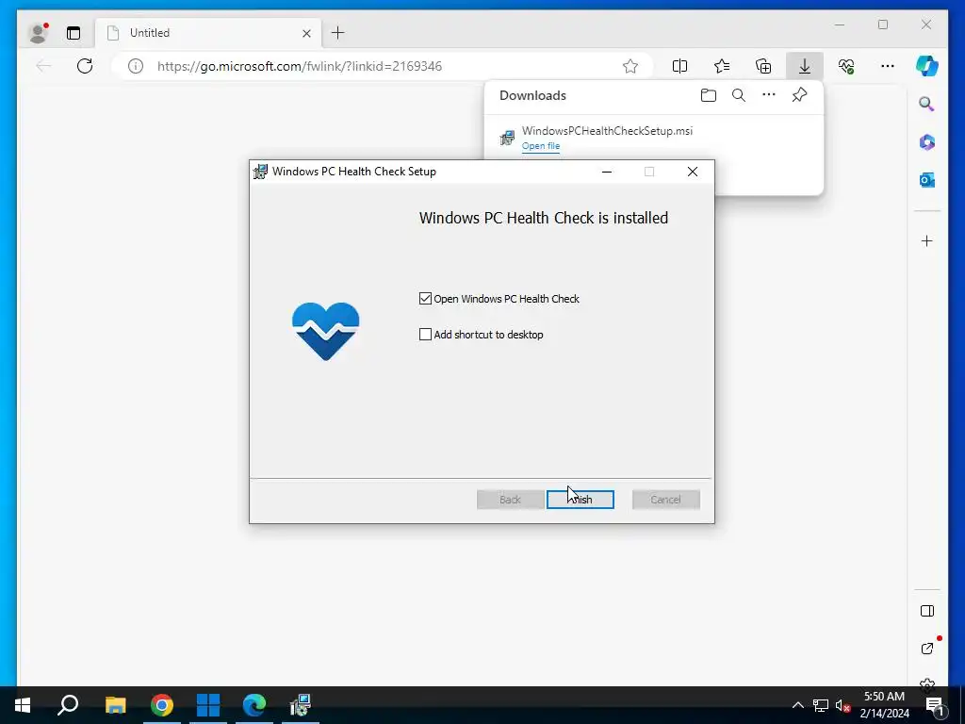Launch Google Chrome from taskbar

pyautogui.click(x=162, y=705)
